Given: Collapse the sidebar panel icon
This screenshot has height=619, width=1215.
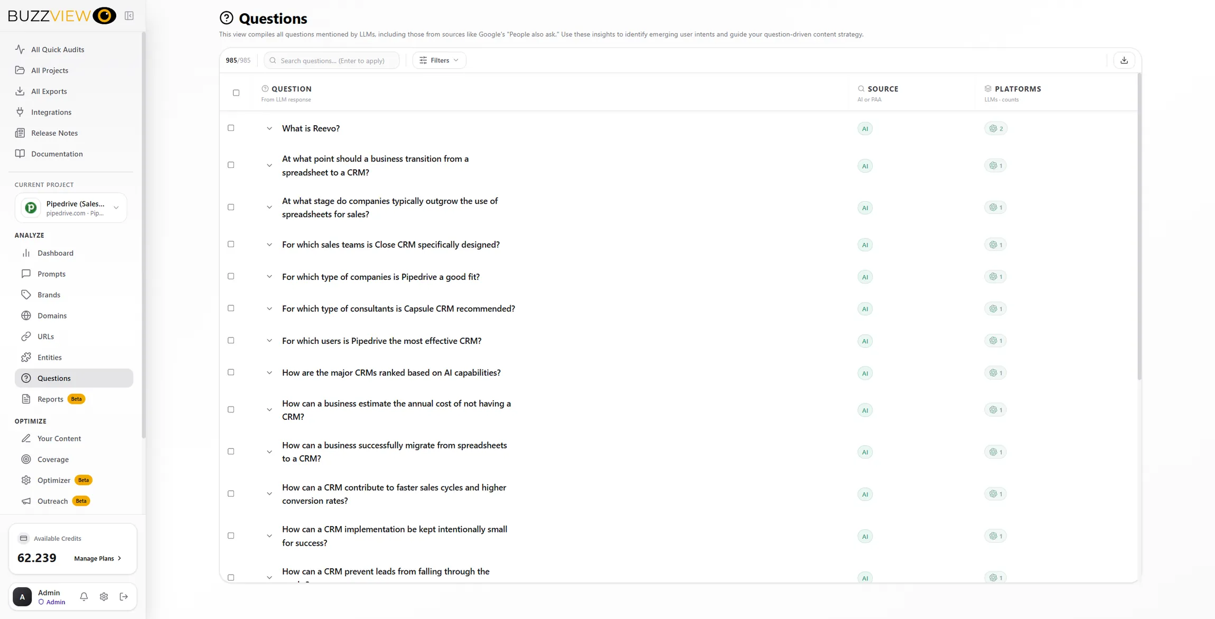Looking at the screenshot, I should pyautogui.click(x=129, y=16).
